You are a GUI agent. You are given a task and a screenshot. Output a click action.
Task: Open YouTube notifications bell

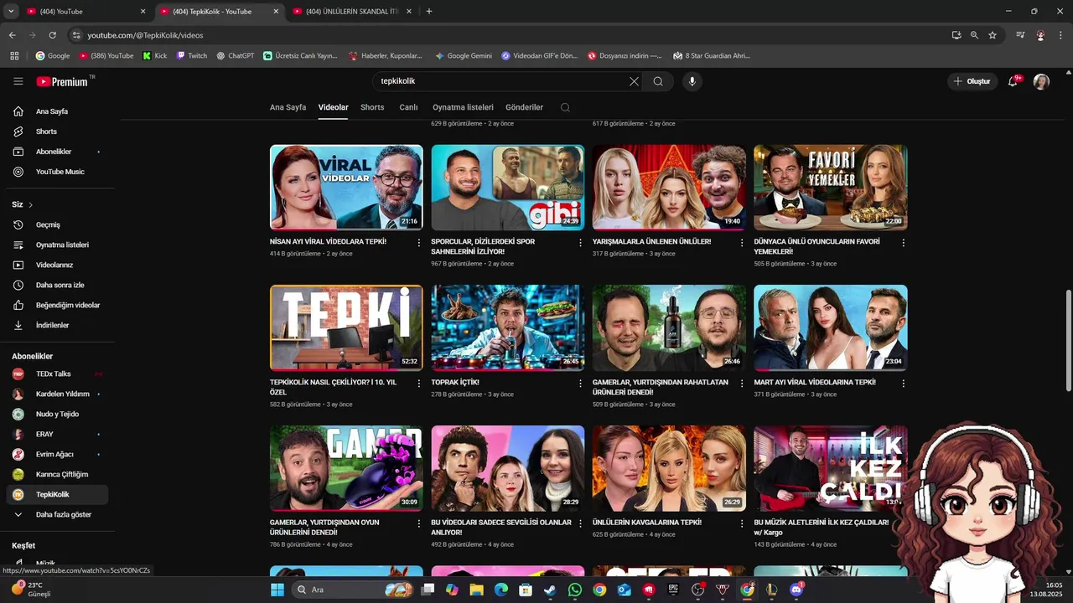tap(1013, 81)
